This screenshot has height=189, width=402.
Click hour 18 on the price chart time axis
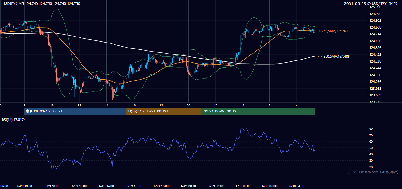(x=161, y=105)
